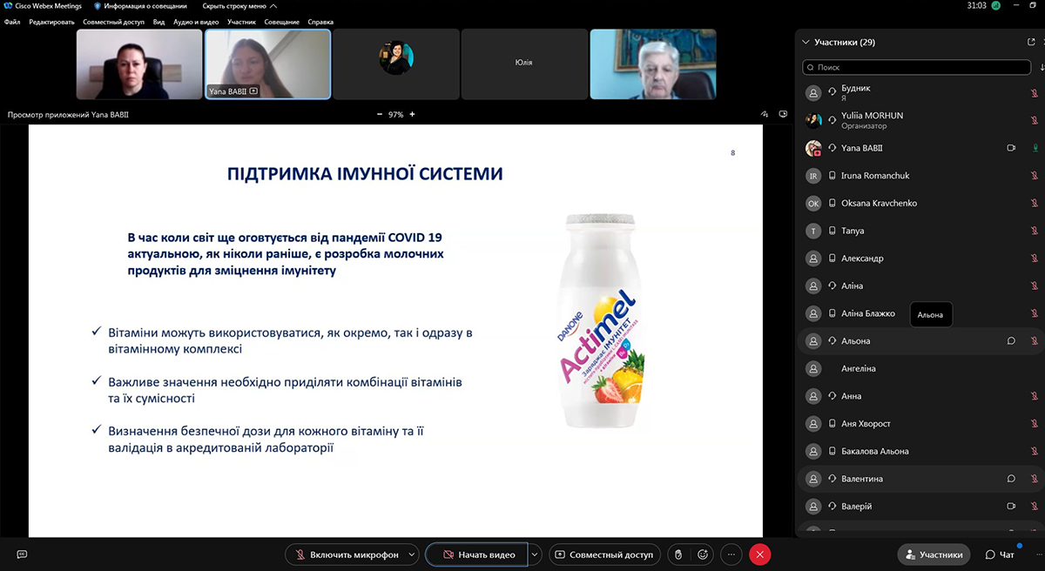The height and width of the screenshot is (571, 1045).
Task: Click OK avatar of Oksana Kravchenko
Action: coord(813,203)
